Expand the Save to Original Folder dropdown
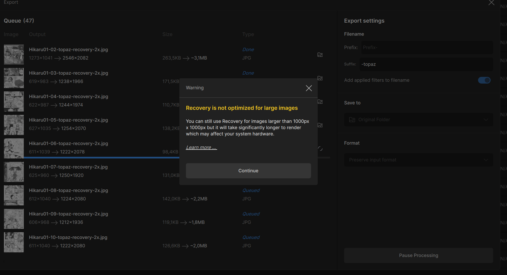This screenshot has width=507, height=275. point(418,120)
